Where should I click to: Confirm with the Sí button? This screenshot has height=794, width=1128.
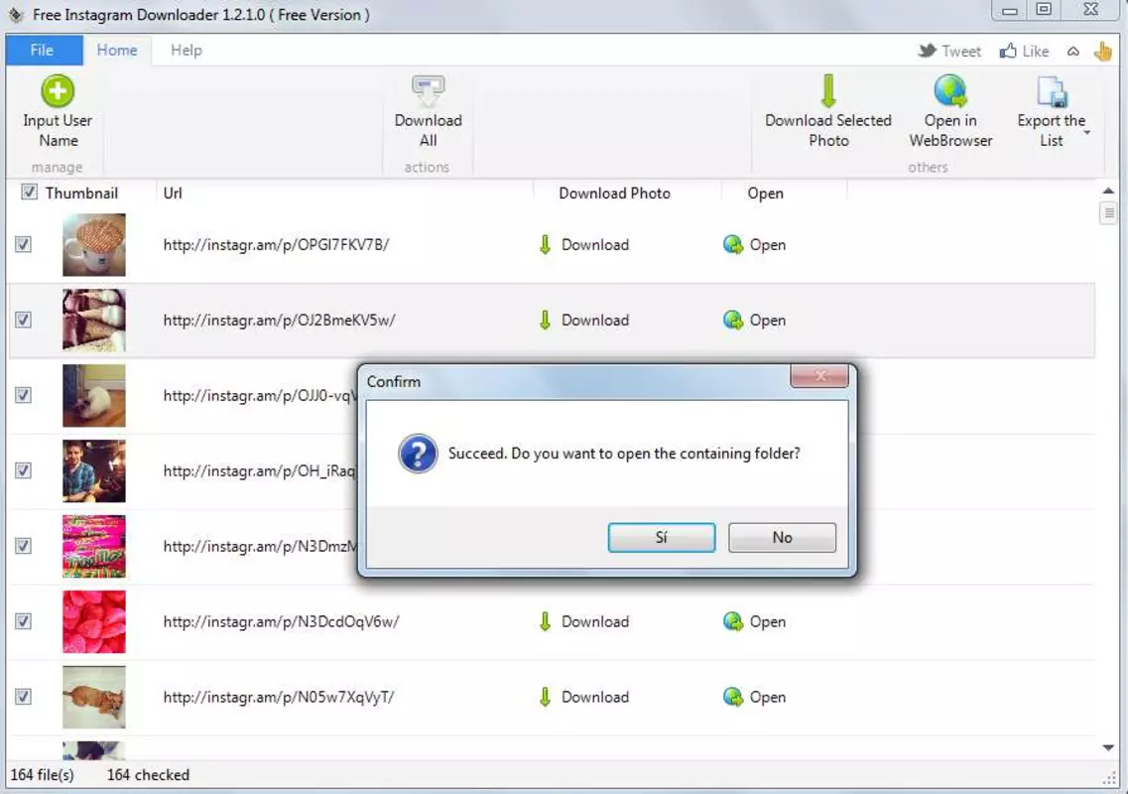point(662,538)
